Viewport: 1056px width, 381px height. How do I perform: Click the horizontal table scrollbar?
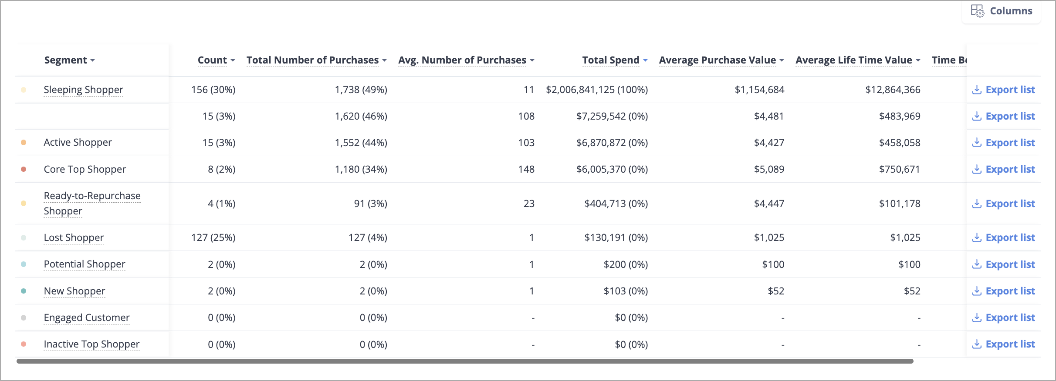[465, 361]
